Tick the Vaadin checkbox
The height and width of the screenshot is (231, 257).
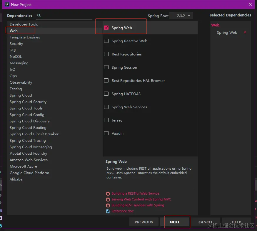(x=106, y=133)
